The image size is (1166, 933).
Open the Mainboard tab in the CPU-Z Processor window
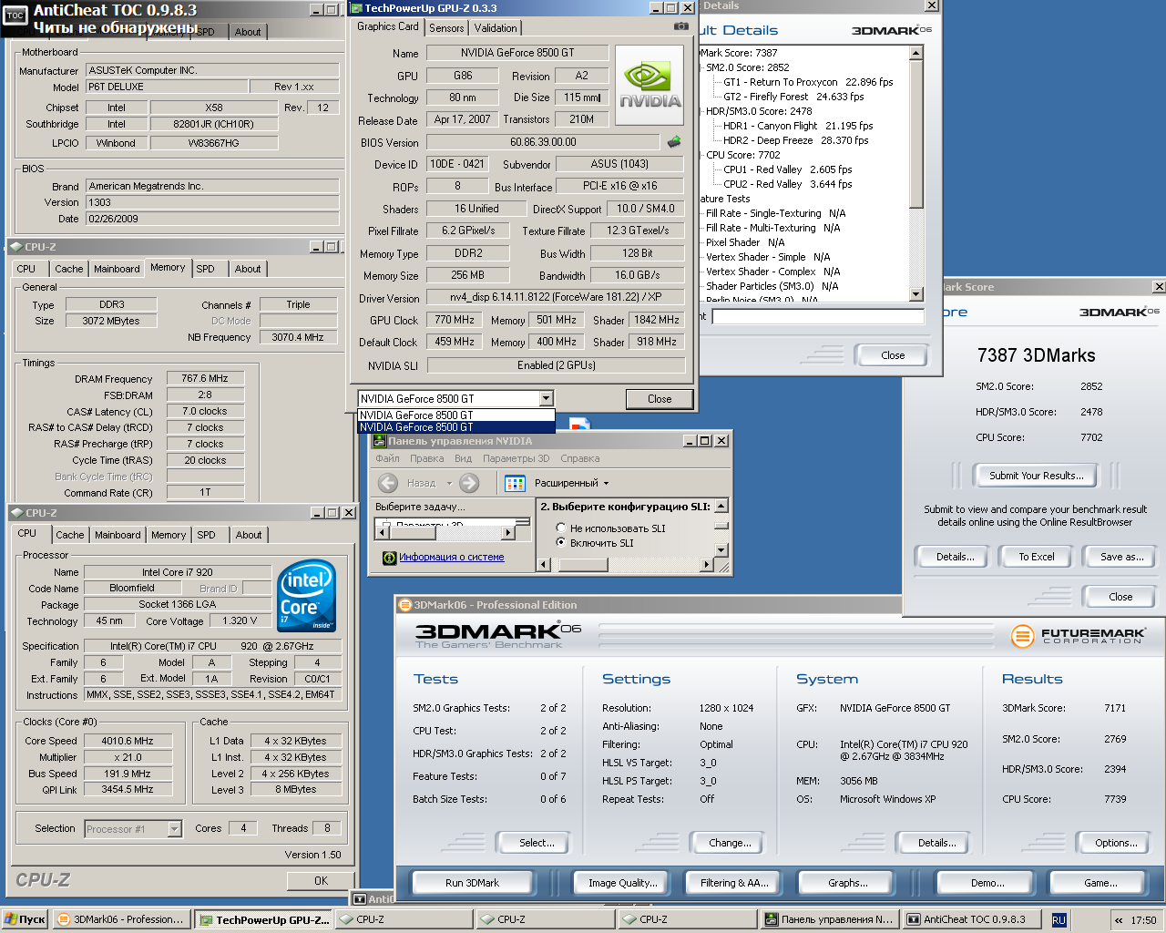pos(118,535)
